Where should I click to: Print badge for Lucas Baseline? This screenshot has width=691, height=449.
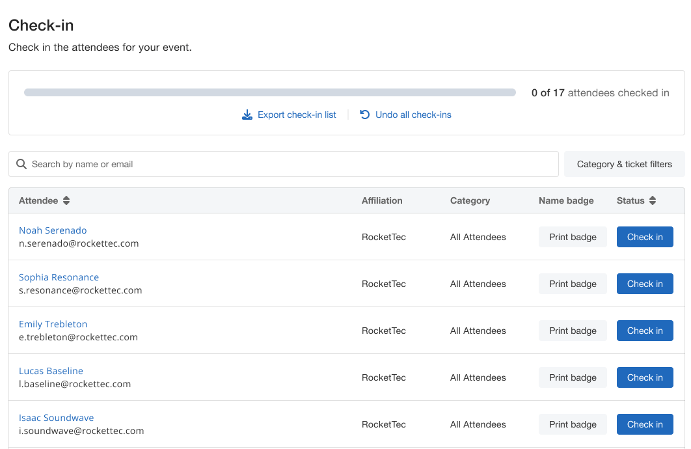point(572,377)
